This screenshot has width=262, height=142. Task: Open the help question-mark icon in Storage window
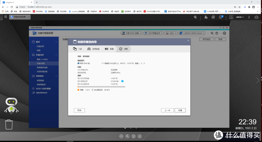coord(217,33)
